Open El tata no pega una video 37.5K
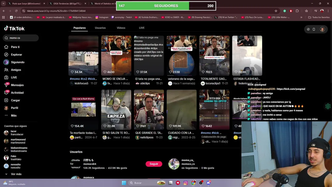Viewport: 332px width, 187px height. [149, 56]
